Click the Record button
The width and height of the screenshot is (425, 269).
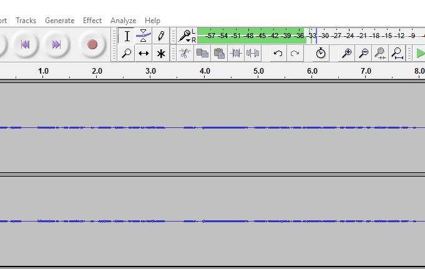pyautogui.click(x=92, y=44)
